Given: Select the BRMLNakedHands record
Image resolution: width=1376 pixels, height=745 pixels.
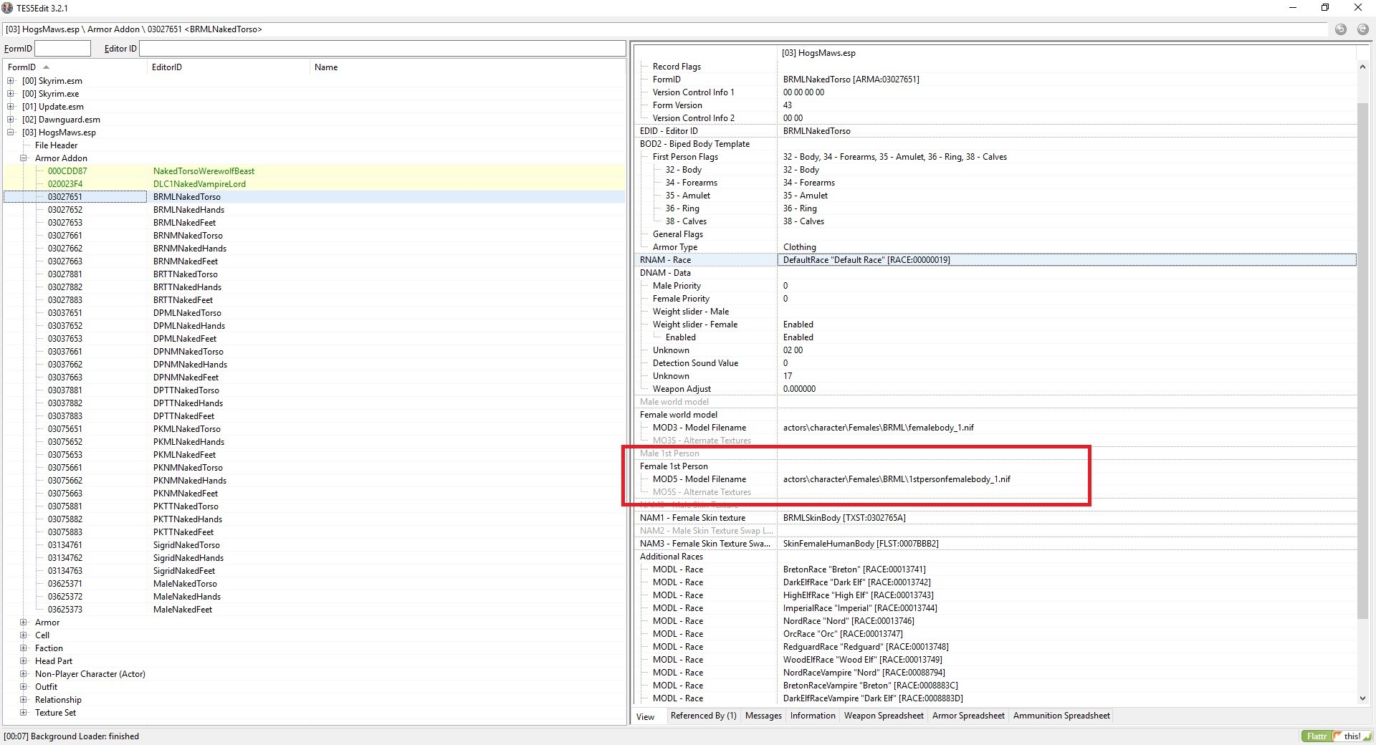Looking at the screenshot, I should coord(314,210).
